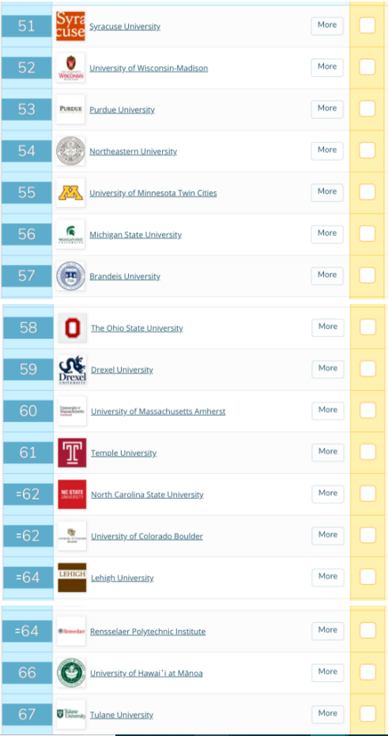Select the checkbox for Tulane University
This screenshot has width=388, height=736.
(368, 714)
